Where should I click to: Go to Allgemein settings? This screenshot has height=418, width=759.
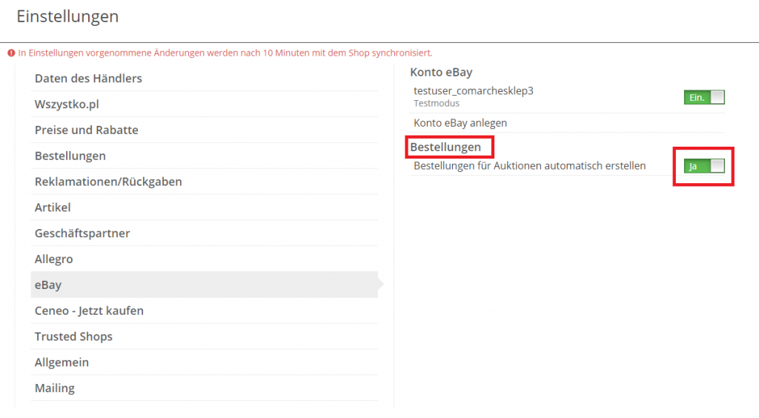tap(205, 362)
